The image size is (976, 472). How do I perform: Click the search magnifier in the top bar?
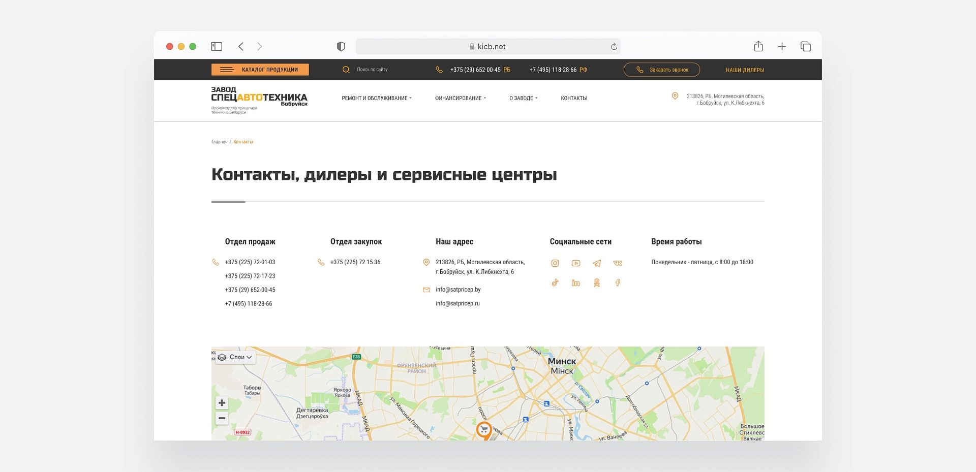(346, 69)
